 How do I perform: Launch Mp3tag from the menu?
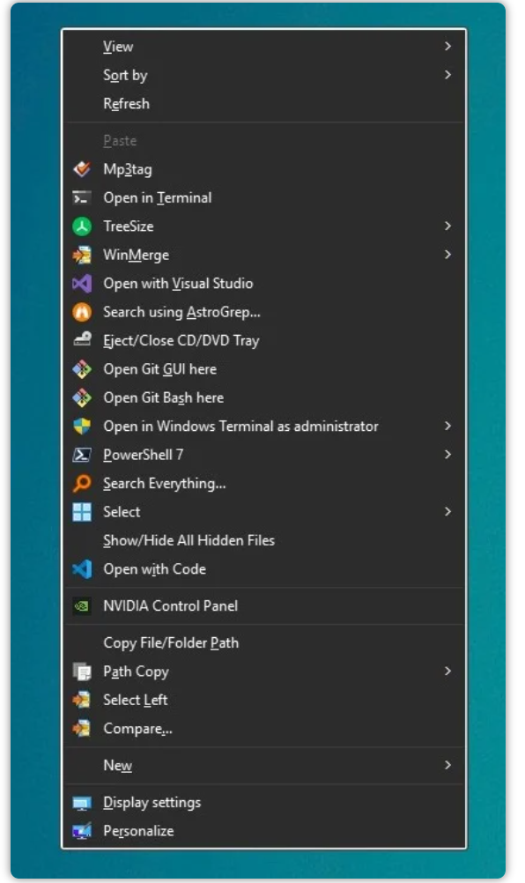[x=128, y=169]
